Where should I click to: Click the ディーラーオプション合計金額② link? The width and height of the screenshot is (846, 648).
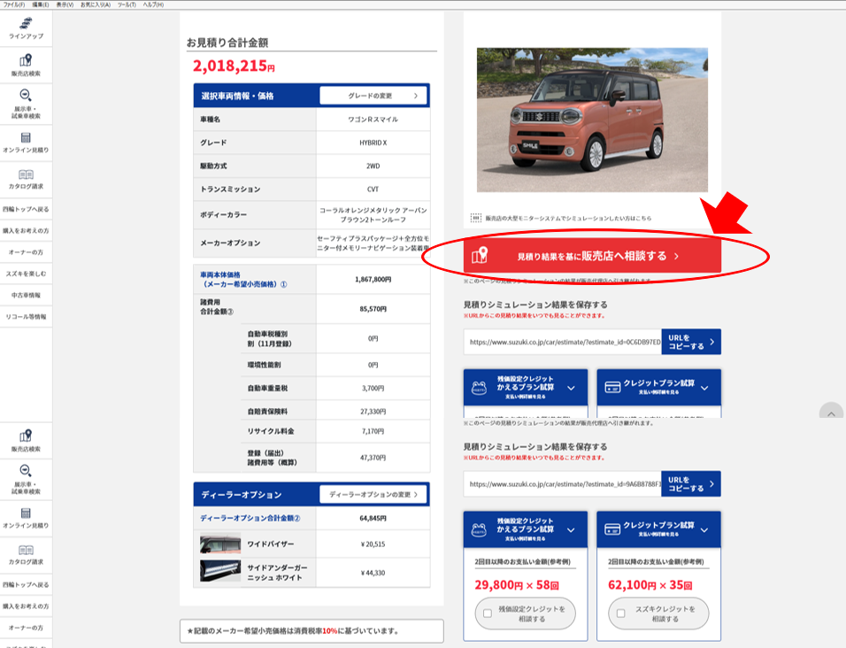click(x=250, y=518)
